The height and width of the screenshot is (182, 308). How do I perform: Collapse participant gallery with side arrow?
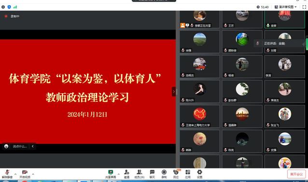[x=174, y=92]
